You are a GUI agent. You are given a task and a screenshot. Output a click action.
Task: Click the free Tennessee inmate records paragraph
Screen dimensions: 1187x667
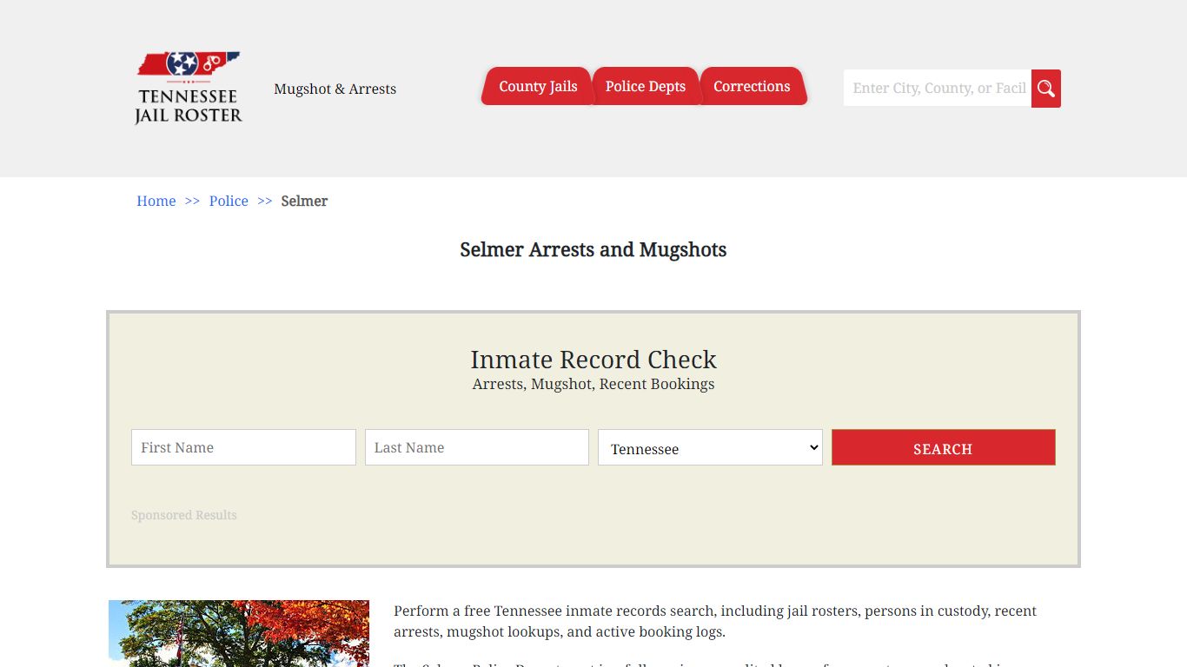tap(715, 621)
